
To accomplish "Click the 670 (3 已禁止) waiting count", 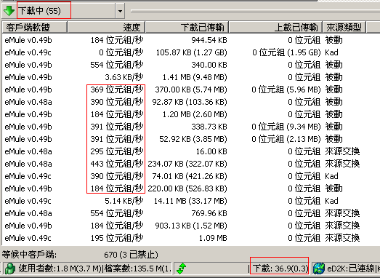I will (x=131, y=255).
